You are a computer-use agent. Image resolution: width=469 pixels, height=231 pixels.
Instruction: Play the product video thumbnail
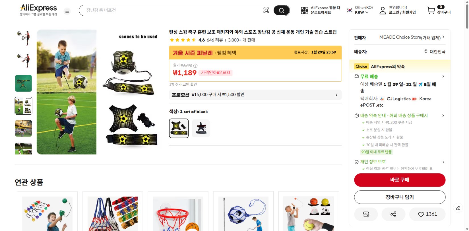coord(24,38)
